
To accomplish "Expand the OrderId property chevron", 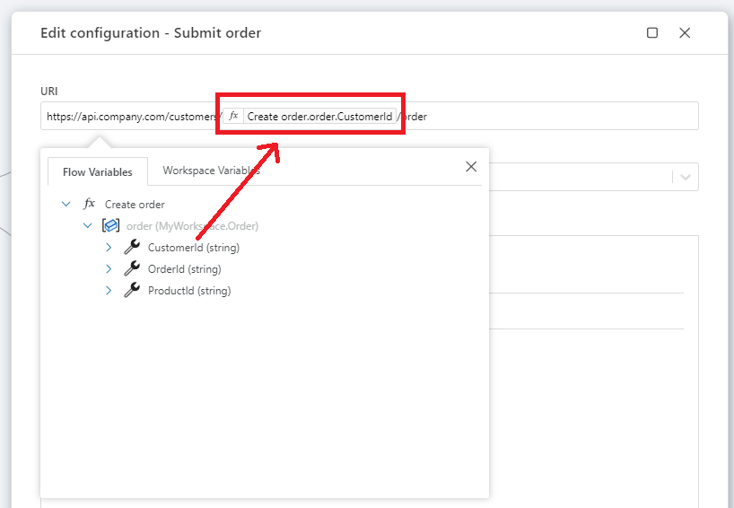I will [109, 269].
